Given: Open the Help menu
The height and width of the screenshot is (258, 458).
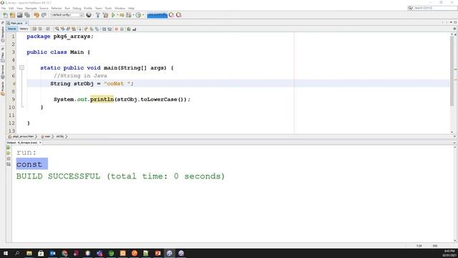Looking at the screenshot, I should coord(131,8).
